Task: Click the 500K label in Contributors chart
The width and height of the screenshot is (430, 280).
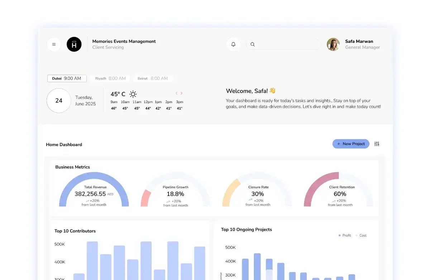Action: 59,244
